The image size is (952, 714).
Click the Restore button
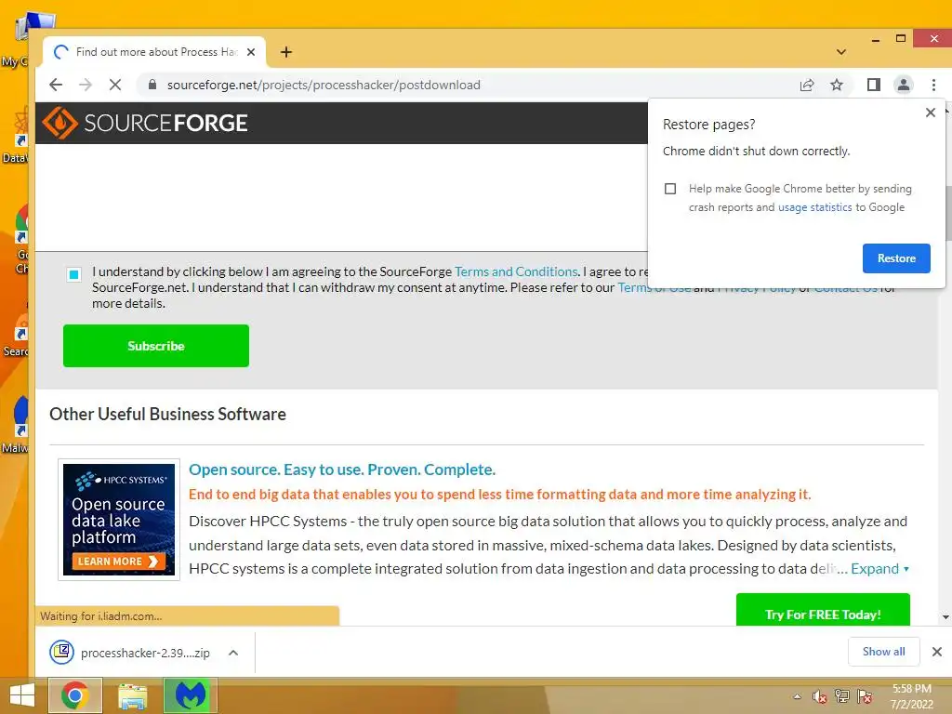pyautogui.click(x=896, y=258)
